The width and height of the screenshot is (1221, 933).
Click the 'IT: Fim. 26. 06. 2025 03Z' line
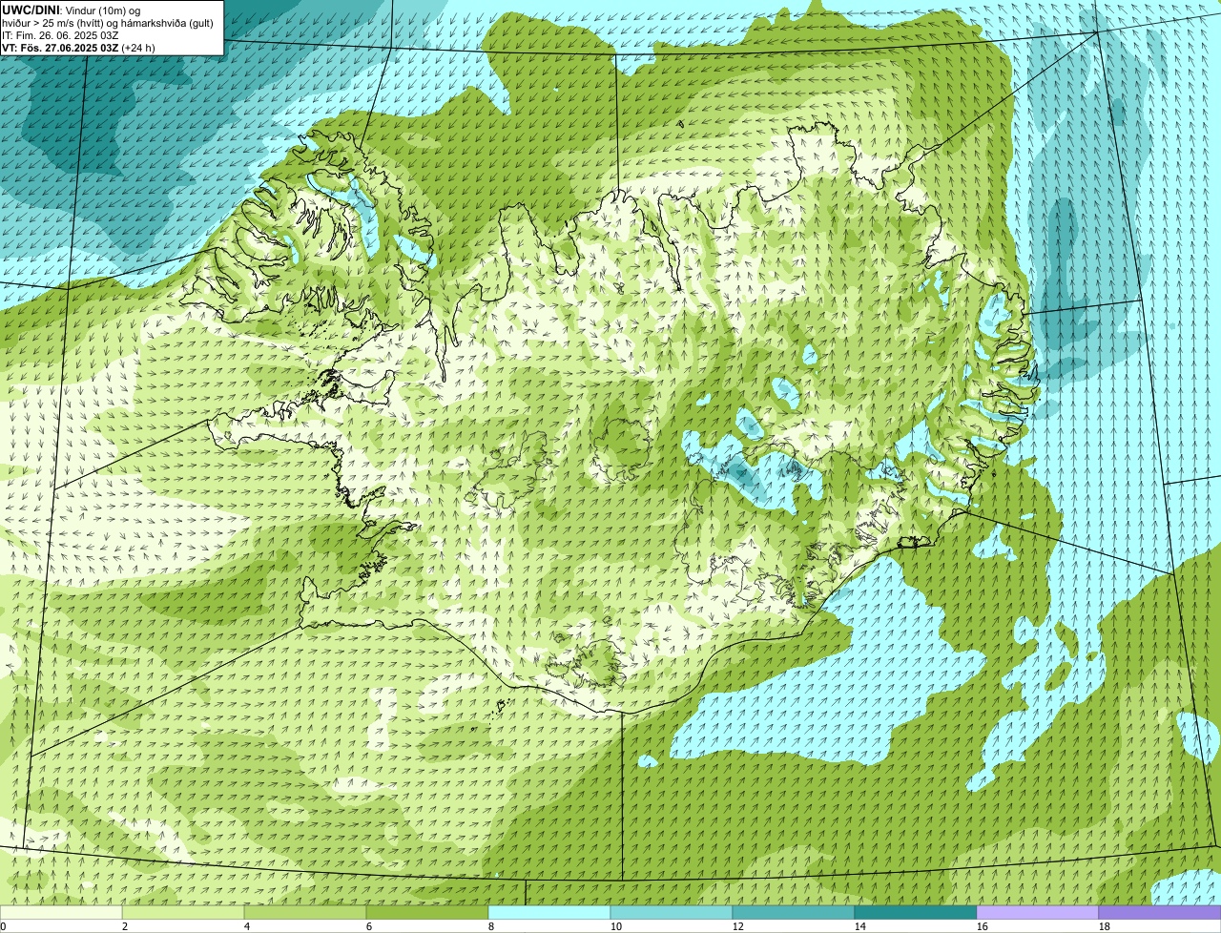tap(60, 35)
